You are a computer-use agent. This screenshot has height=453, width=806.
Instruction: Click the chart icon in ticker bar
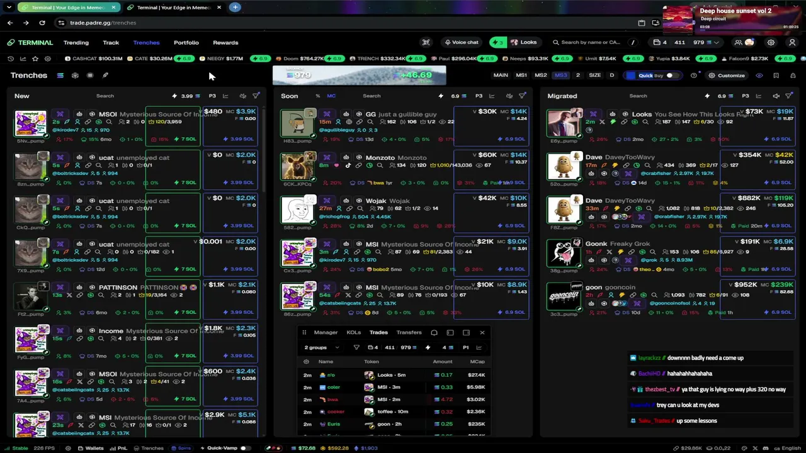(x=23, y=59)
